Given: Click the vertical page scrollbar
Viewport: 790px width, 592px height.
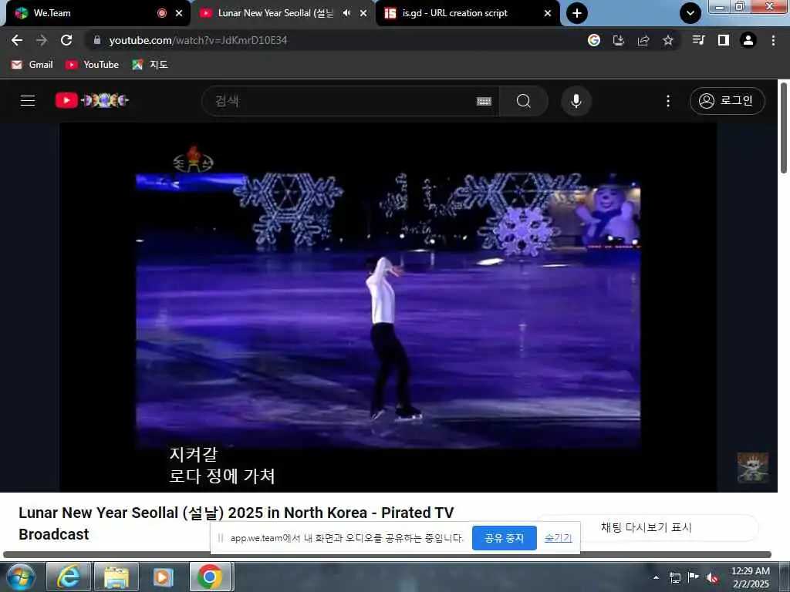Looking at the screenshot, I should [x=784, y=128].
